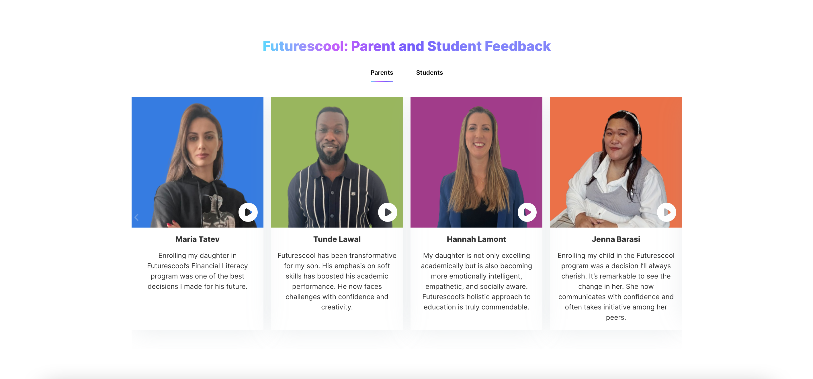
Task: Click the name Hannah Lamont
Action: 476,239
